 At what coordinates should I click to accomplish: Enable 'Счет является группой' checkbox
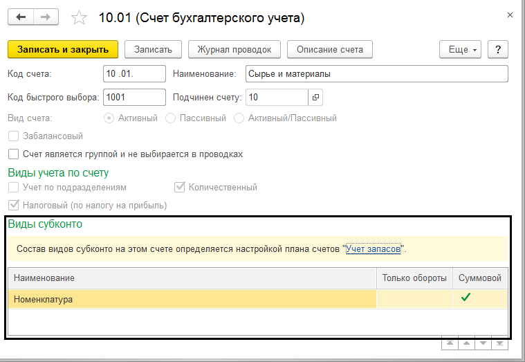pos(13,154)
